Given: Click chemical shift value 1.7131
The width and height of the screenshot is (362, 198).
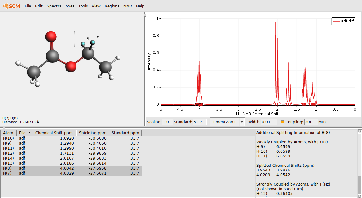Looking at the screenshot, I should coord(67,153).
